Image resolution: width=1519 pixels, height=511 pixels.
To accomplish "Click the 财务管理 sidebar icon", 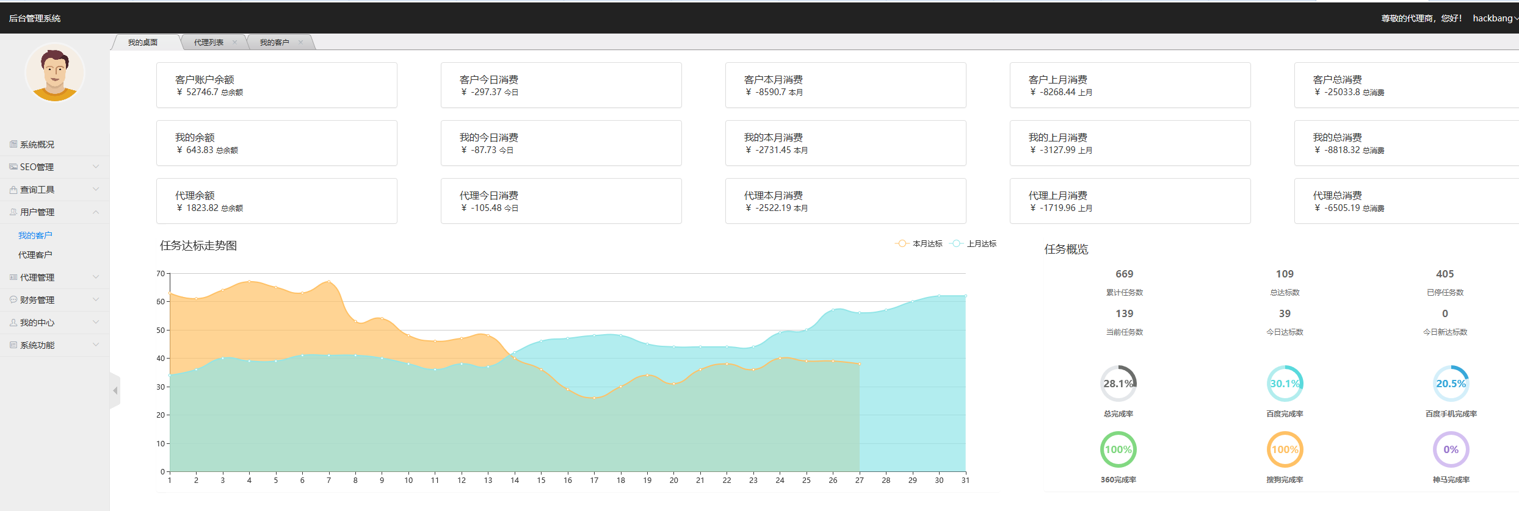I will click(13, 300).
